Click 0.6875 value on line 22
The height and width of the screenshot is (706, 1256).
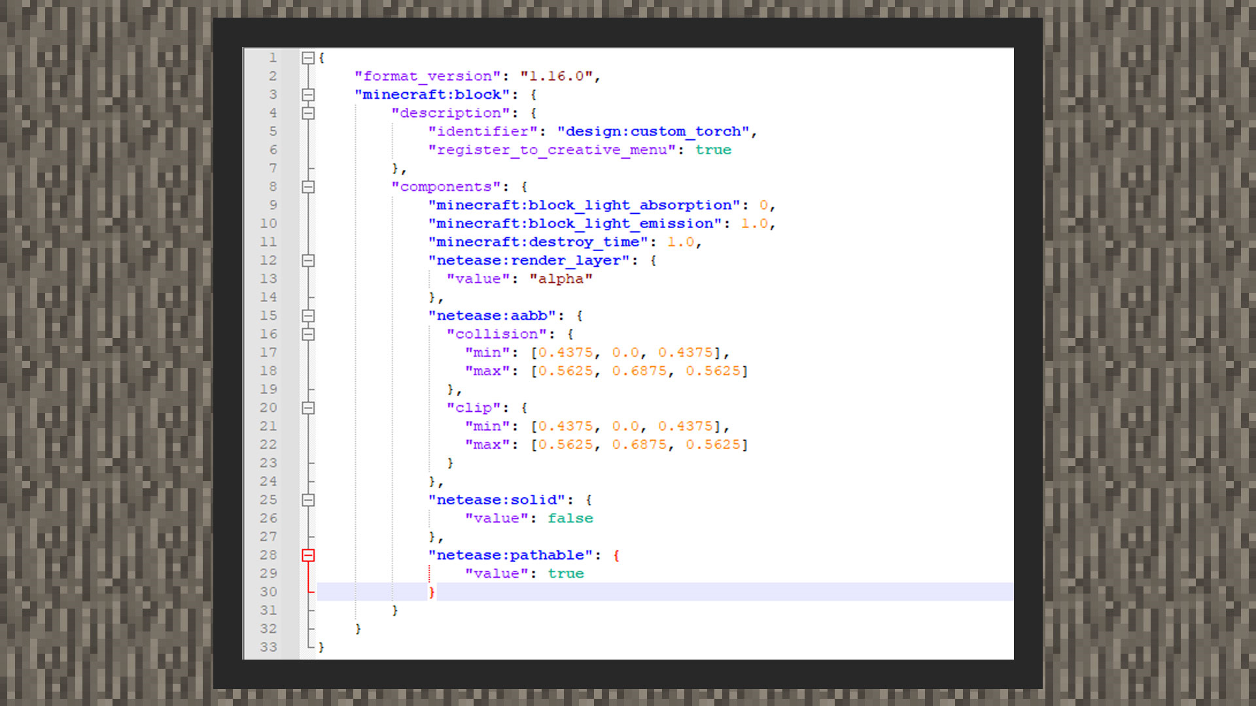point(639,445)
